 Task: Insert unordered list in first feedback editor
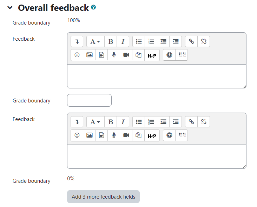point(139,41)
